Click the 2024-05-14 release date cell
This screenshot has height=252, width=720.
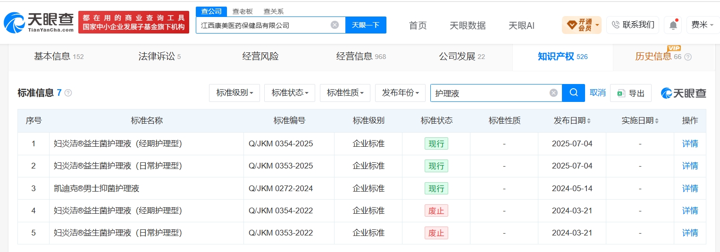(x=572, y=188)
